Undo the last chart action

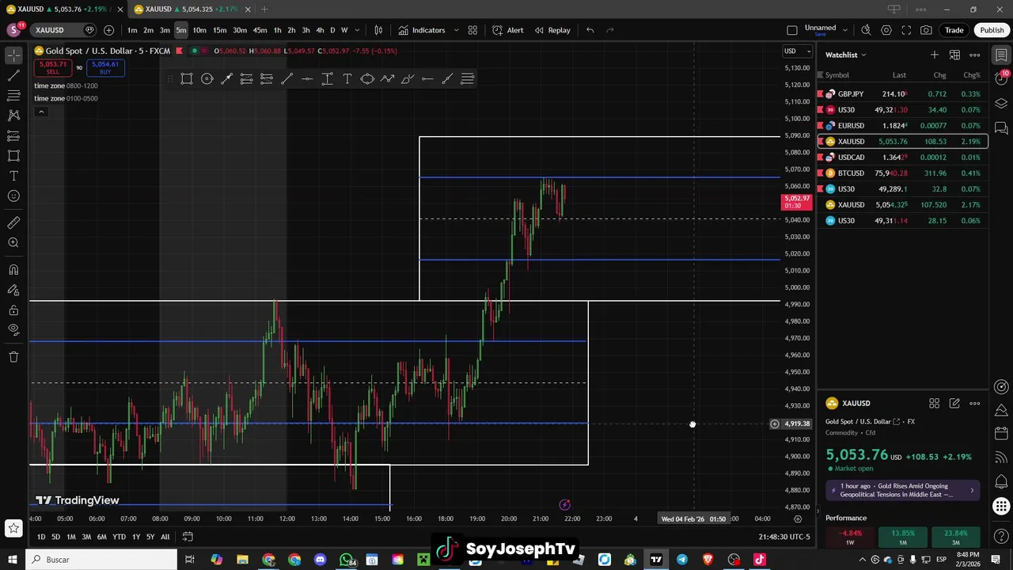click(590, 30)
